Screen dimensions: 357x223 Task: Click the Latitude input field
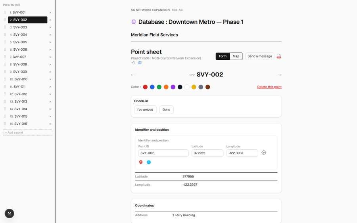[207, 153]
